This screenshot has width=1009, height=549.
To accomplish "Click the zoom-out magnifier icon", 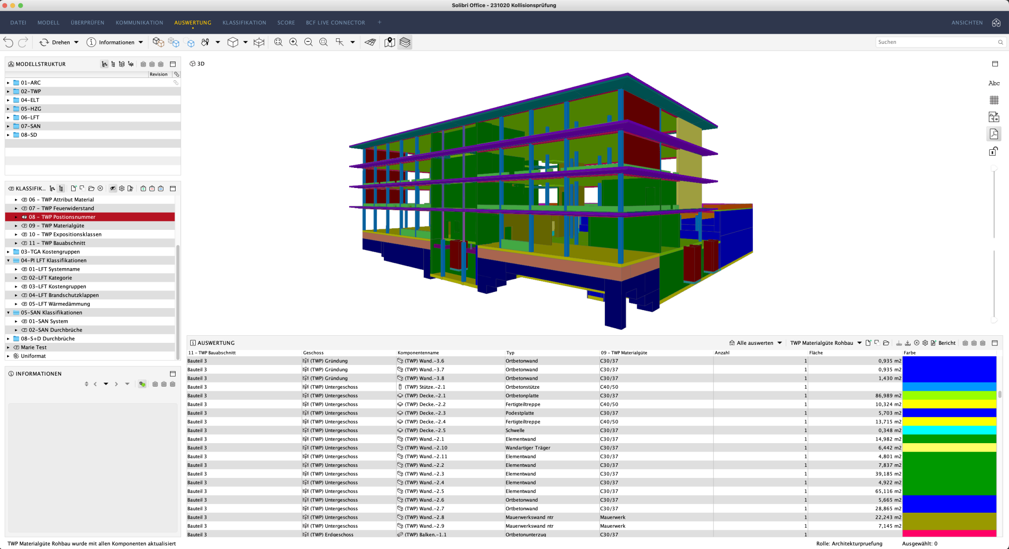I will [308, 42].
